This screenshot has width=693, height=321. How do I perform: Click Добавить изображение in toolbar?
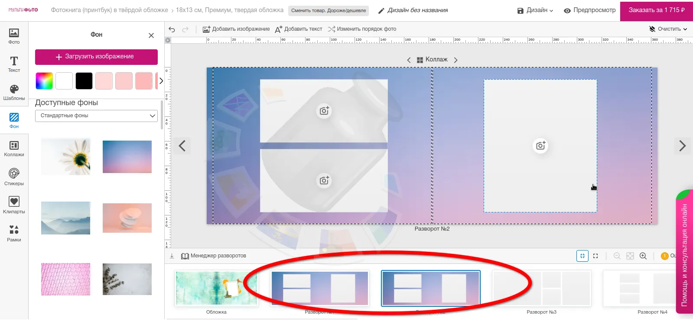pos(236,29)
